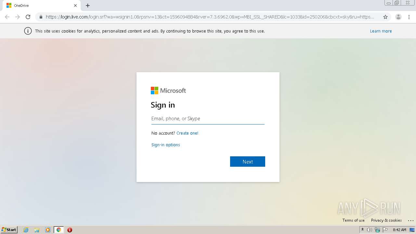Click the Next button
This screenshot has height=234, width=416.
(x=248, y=162)
